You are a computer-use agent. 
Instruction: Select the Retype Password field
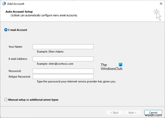[63, 77]
